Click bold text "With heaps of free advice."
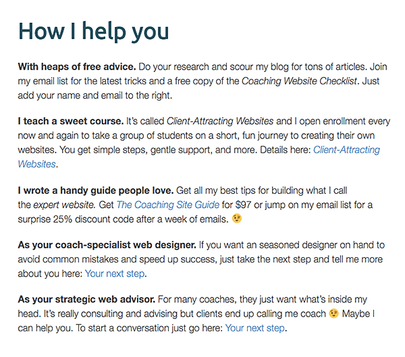This screenshot has height=357, width=405. (77, 67)
